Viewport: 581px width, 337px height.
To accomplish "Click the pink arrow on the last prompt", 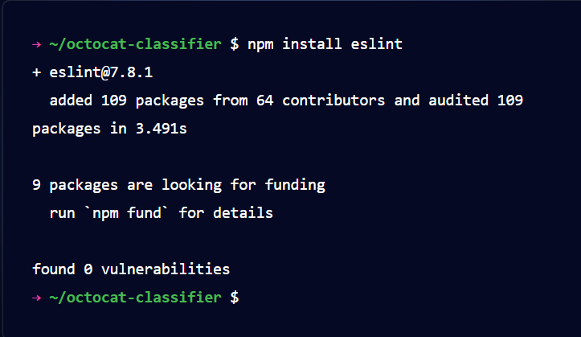I will (36, 298).
